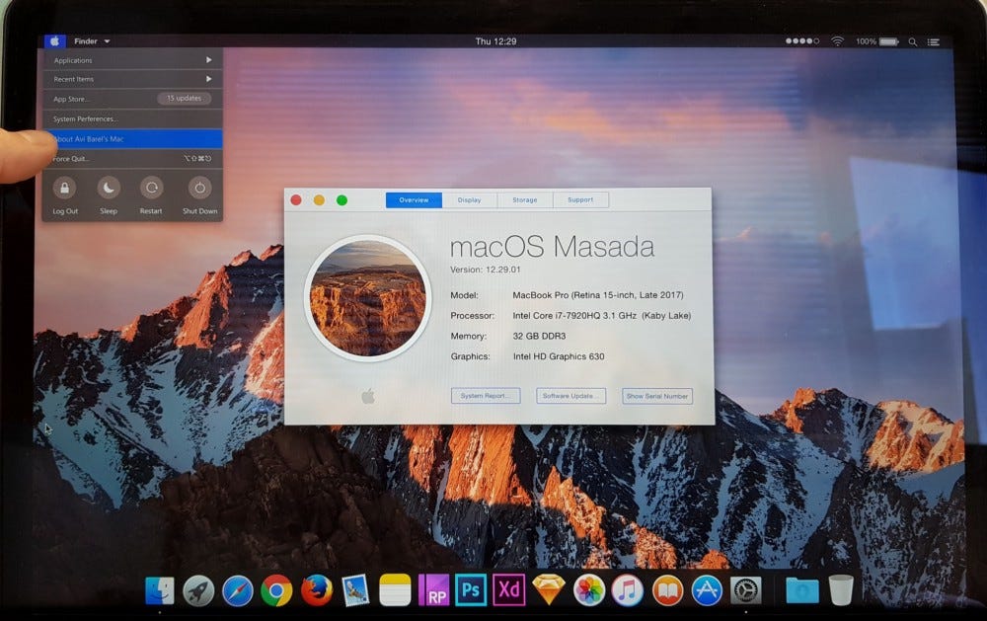Click the Wi-Fi status icon
The image size is (987, 621).
837,41
